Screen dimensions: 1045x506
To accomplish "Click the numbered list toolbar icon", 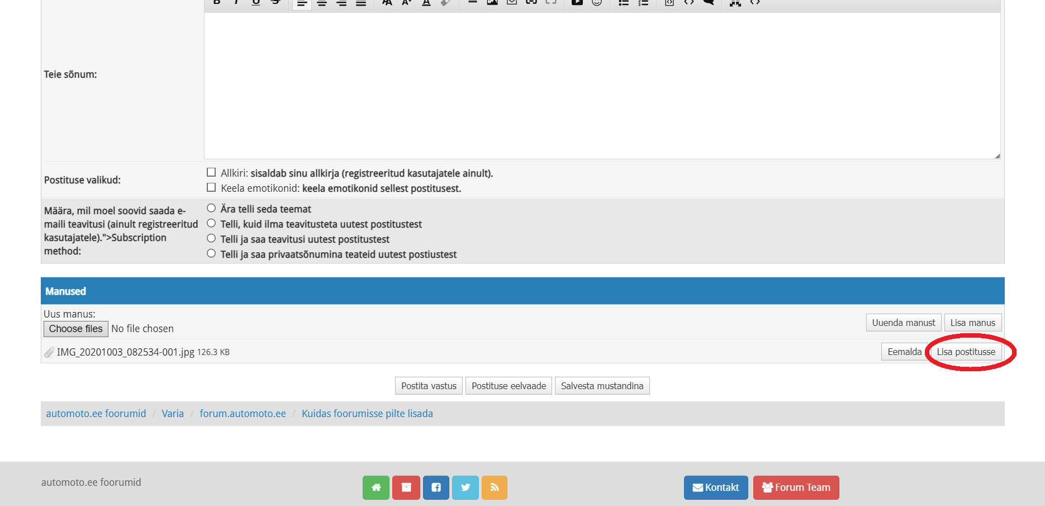I will [x=643, y=3].
